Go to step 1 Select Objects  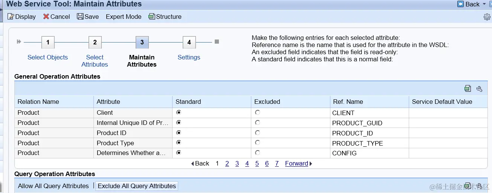coord(48,43)
